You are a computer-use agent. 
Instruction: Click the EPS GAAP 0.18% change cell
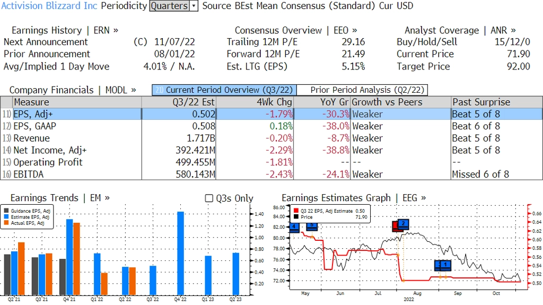point(255,126)
